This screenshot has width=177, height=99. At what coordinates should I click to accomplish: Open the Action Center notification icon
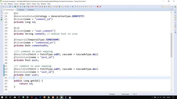point(173,97)
